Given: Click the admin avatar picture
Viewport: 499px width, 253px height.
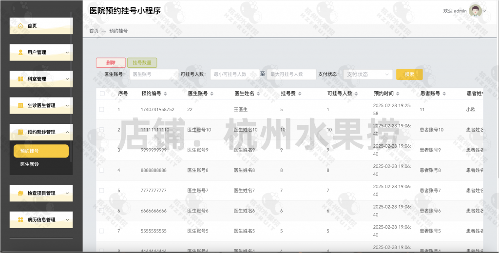Looking at the screenshot, I should click(x=475, y=11).
